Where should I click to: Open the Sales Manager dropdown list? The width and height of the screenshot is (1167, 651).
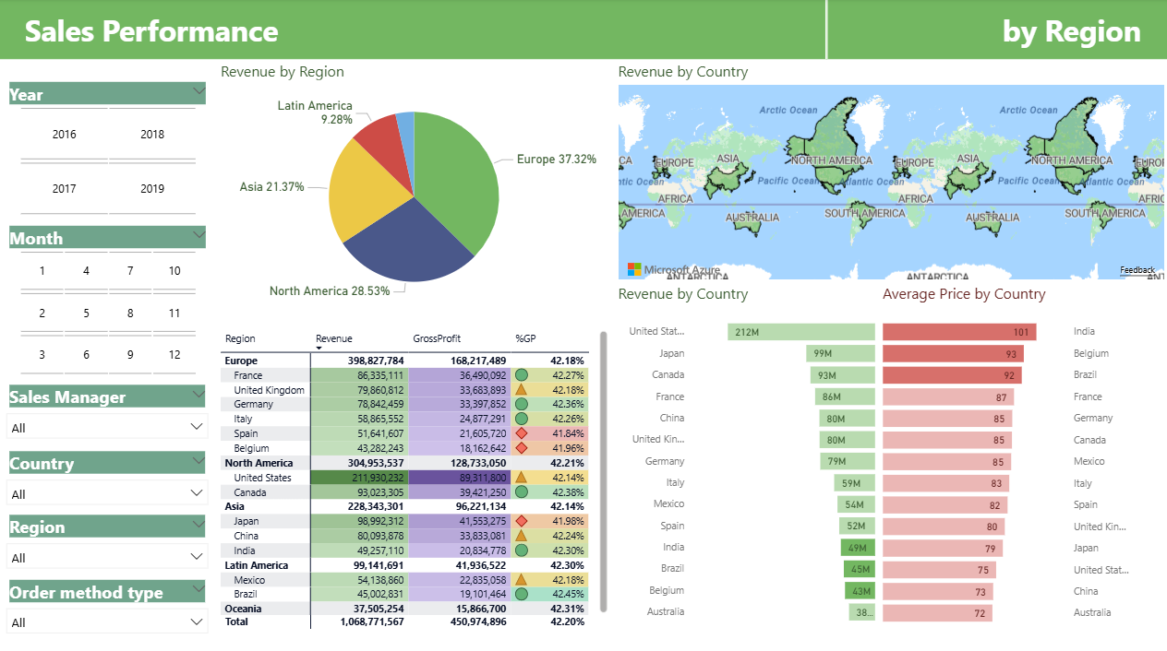[107, 427]
